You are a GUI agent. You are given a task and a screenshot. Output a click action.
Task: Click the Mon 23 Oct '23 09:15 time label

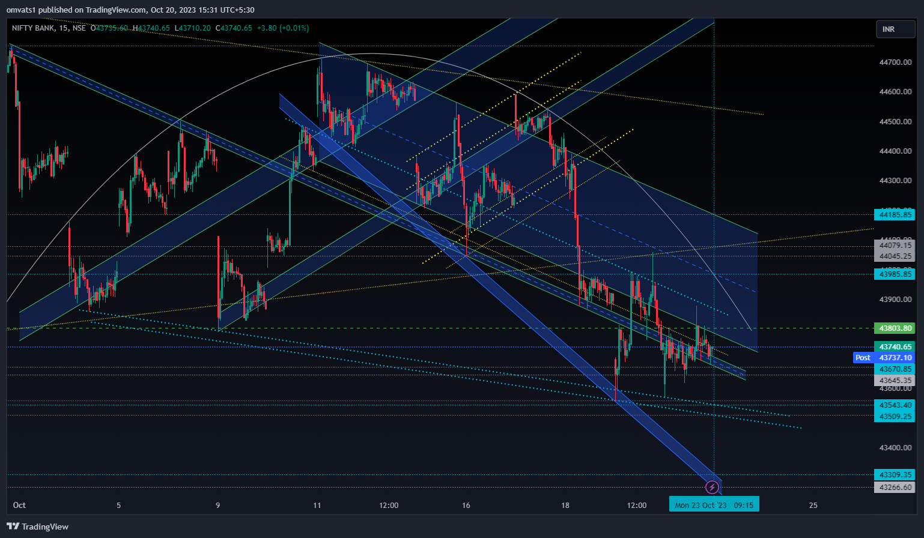tap(714, 505)
